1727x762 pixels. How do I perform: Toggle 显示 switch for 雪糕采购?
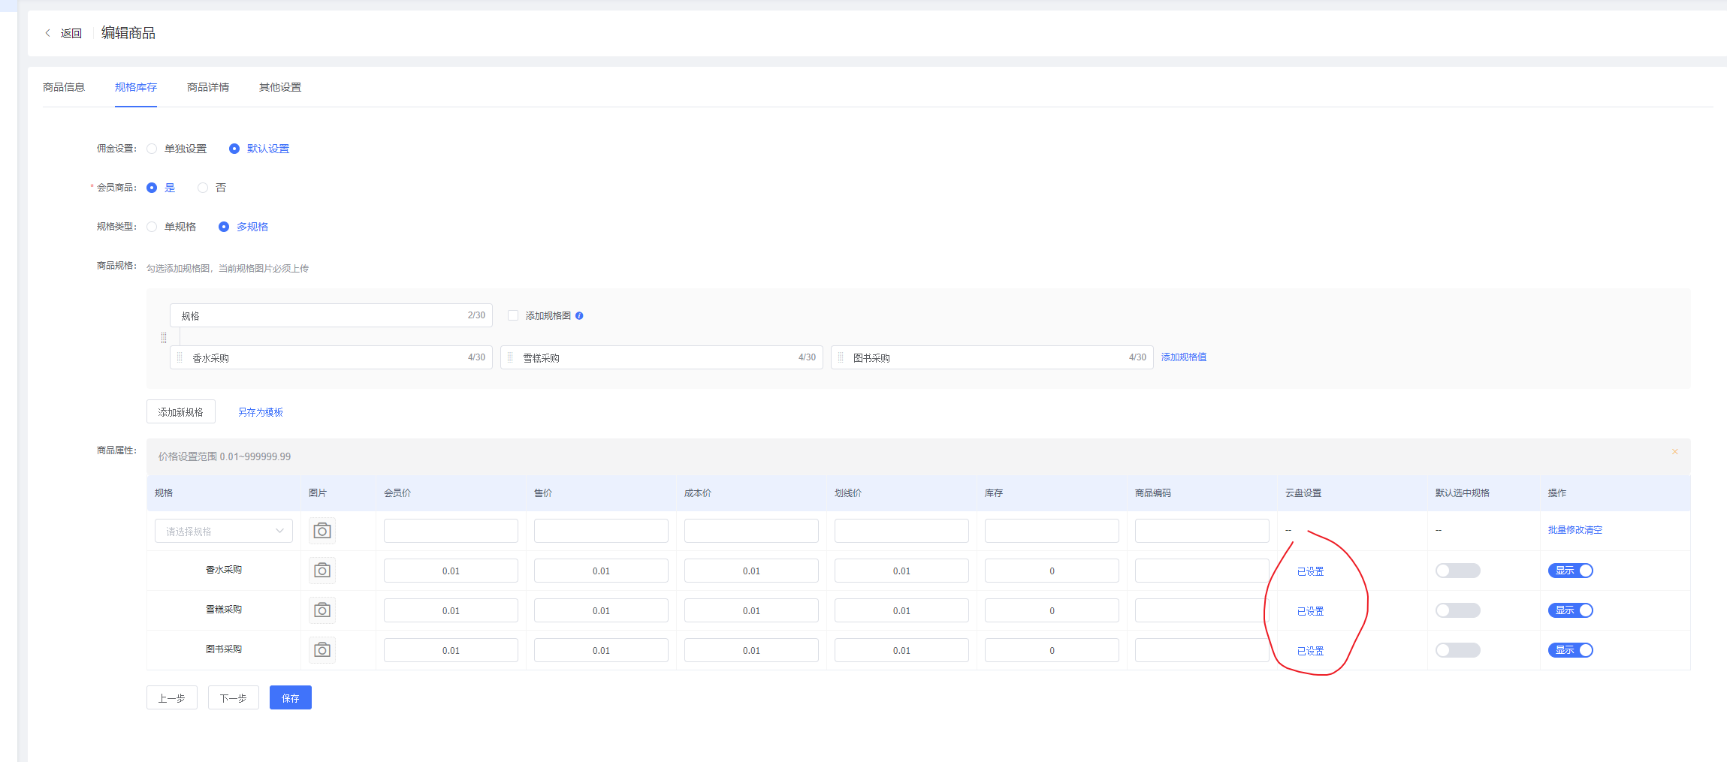1570,610
